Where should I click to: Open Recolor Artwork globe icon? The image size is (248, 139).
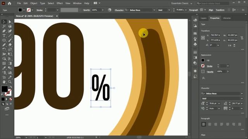(x=109, y=10)
